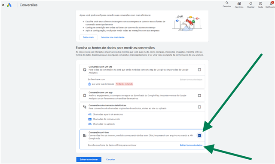Click website conversions cursor icon
The height and width of the screenshot is (164, 275).
point(85,70)
